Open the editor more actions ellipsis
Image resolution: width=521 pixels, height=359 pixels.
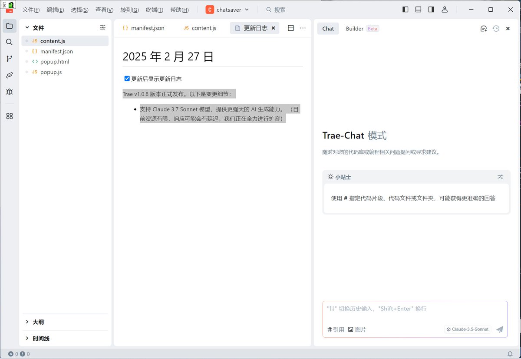click(303, 28)
